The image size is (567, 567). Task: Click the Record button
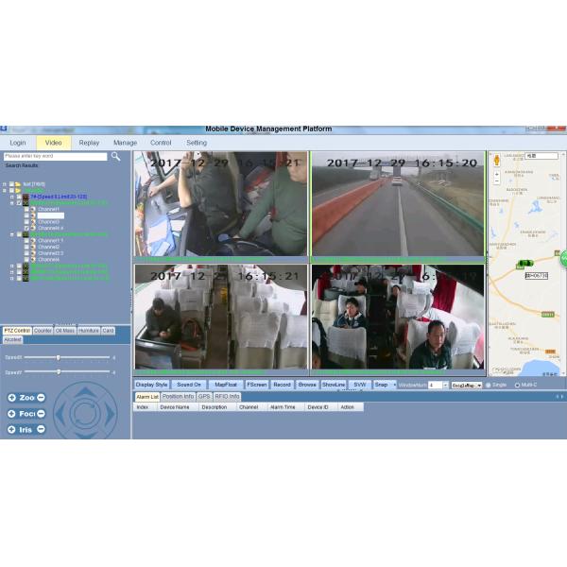pyautogui.click(x=282, y=385)
